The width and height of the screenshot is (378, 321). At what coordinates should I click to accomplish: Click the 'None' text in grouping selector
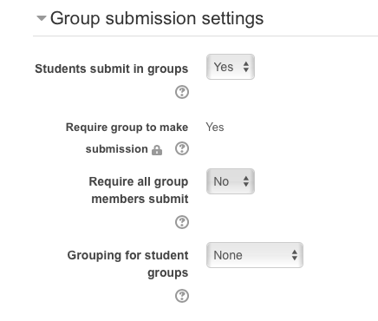click(228, 255)
